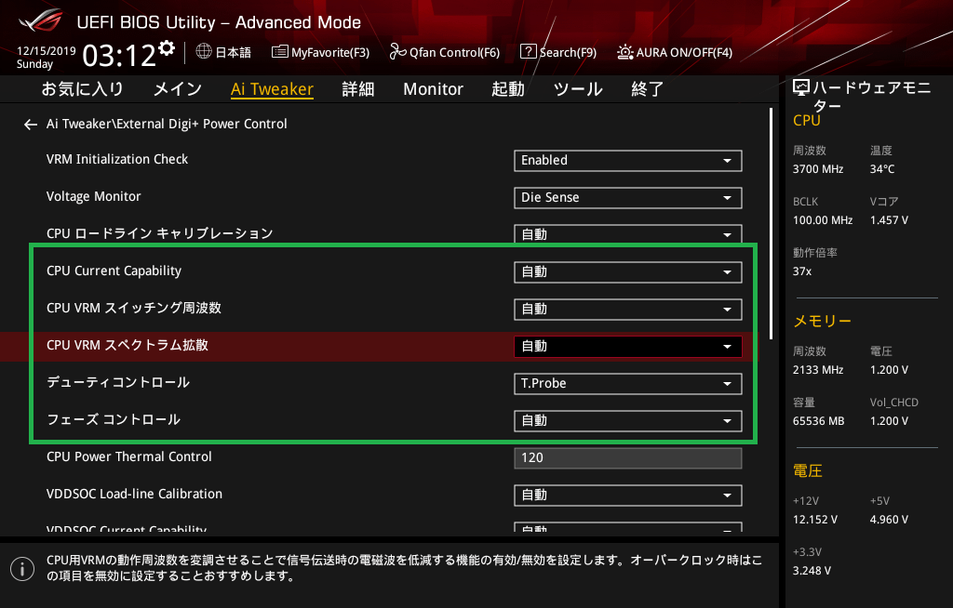Expand the T.Probe duty control dropdown
Screen dimensions: 953x608
627,383
